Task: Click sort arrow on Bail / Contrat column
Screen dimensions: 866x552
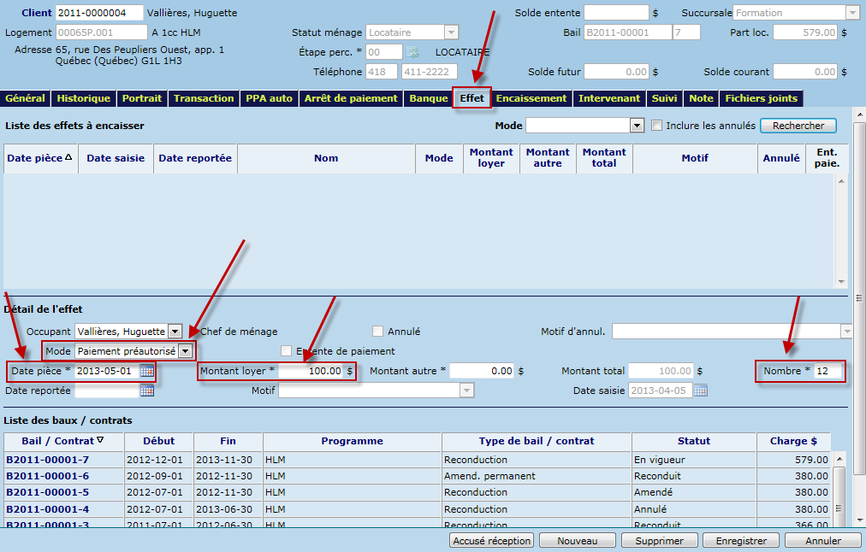Action: point(100,441)
